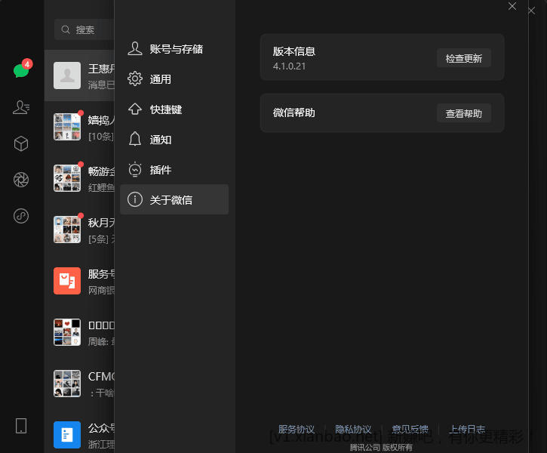Click the bell icon beside 通知
Viewport: 547px width, 453px height.
pyautogui.click(x=134, y=139)
